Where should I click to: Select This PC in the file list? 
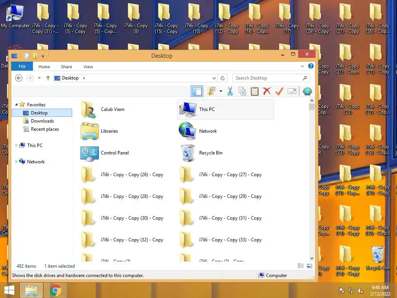point(225,109)
